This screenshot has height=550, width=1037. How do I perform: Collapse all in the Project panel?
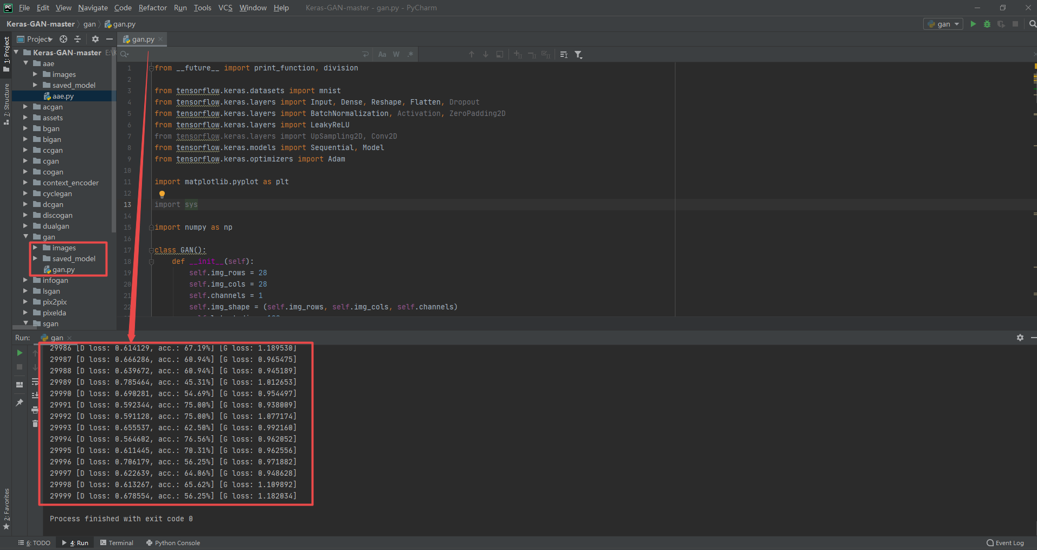pyautogui.click(x=78, y=39)
